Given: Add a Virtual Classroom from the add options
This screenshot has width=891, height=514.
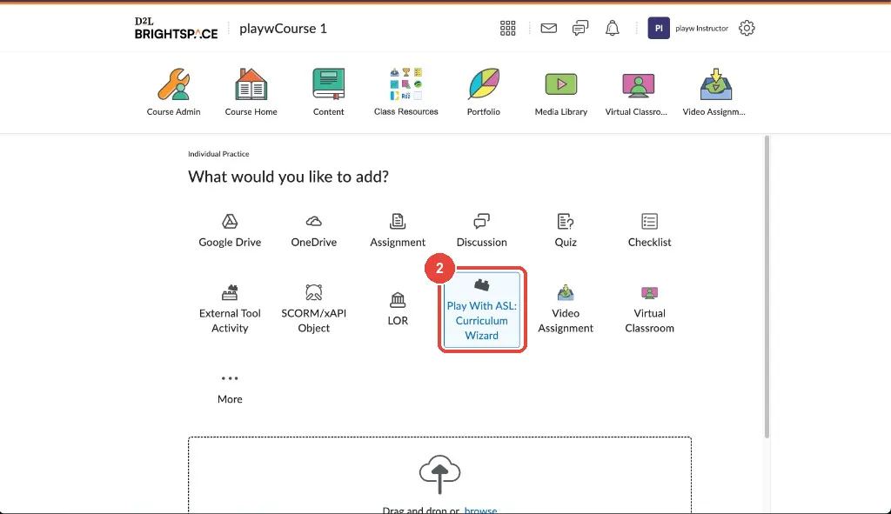Looking at the screenshot, I should coord(649,310).
